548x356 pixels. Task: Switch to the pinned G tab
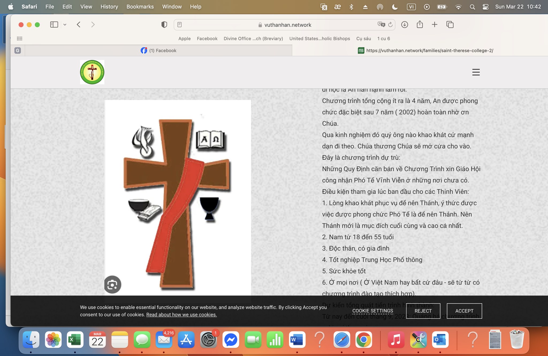click(x=18, y=50)
